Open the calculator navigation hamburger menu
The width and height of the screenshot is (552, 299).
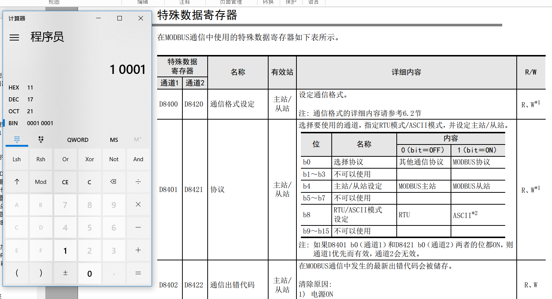coord(14,38)
